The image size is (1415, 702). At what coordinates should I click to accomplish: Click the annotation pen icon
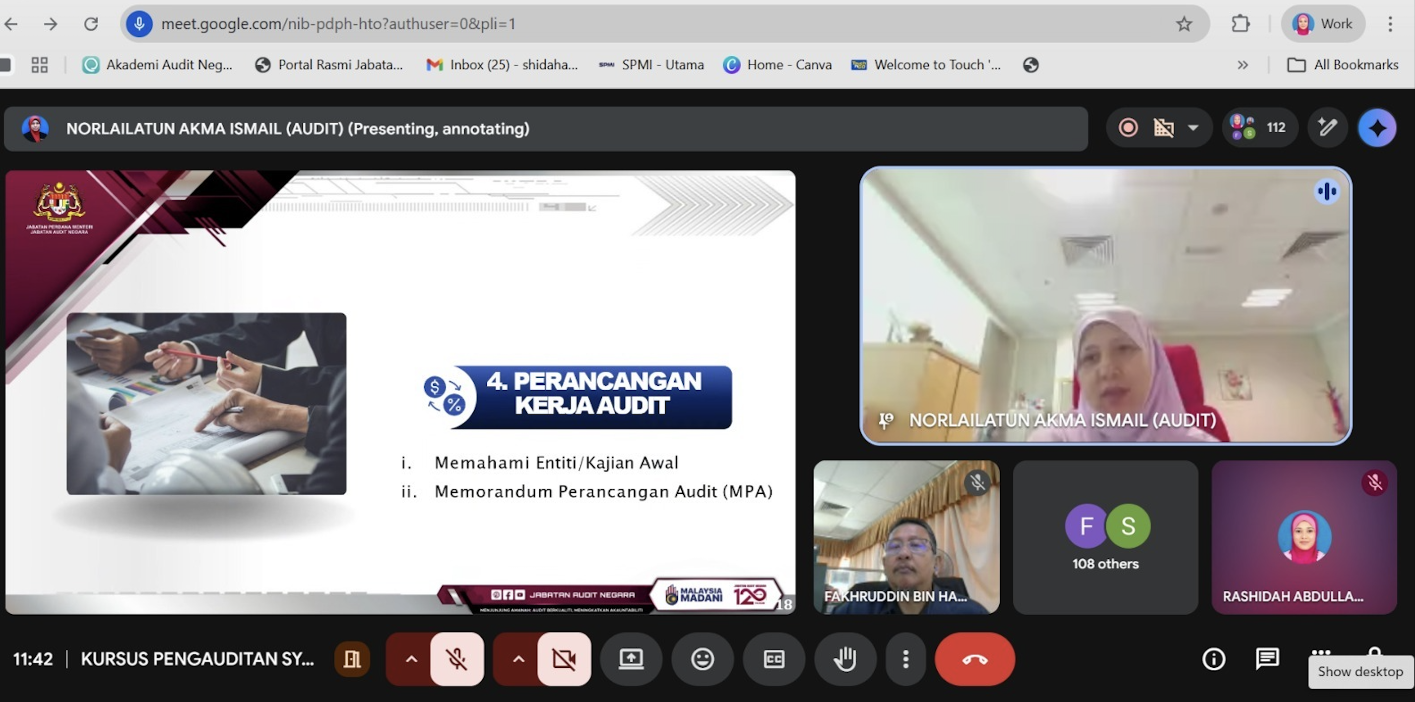(x=1327, y=128)
